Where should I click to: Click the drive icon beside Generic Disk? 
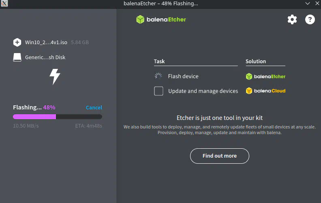point(17,57)
